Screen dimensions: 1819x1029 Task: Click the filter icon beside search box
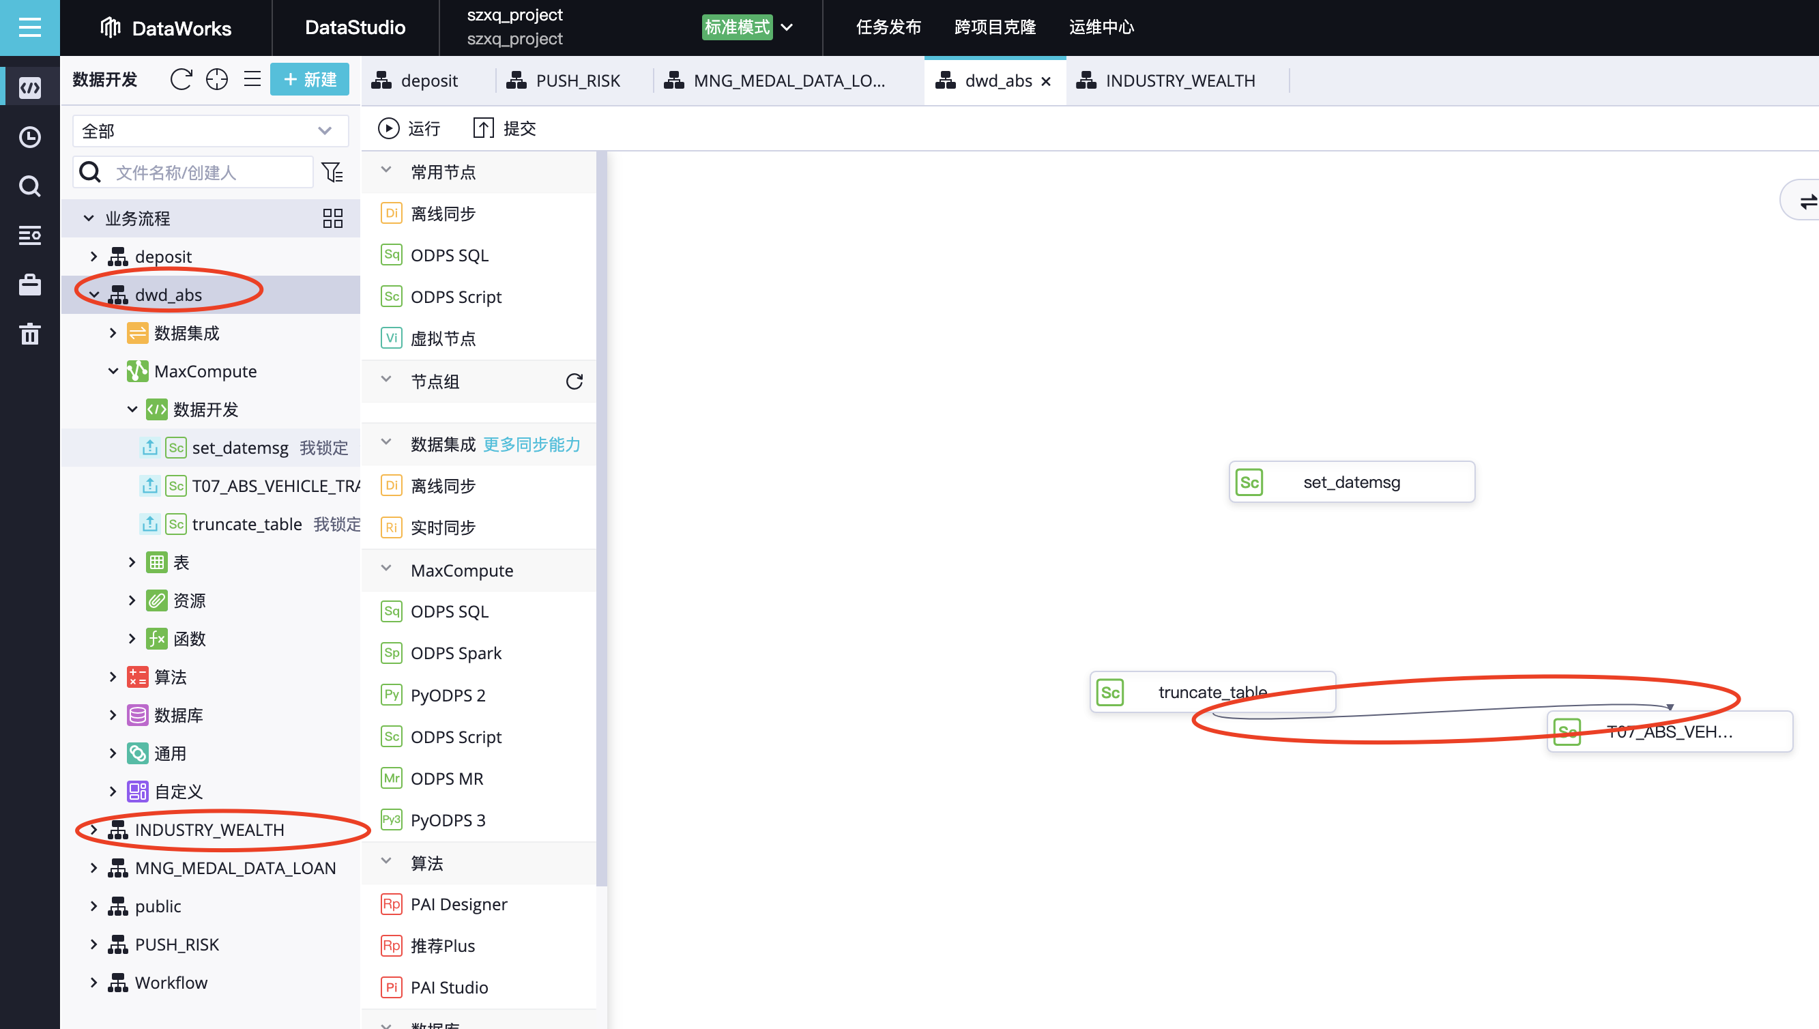pos(332,173)
